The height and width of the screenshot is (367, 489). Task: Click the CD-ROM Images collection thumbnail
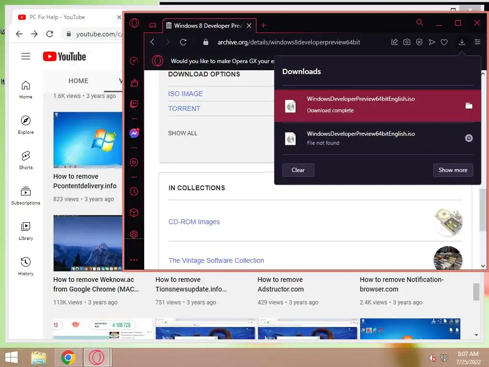[448, 222]
